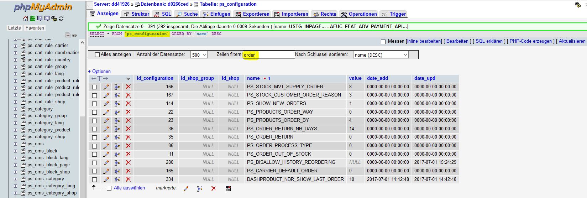Open the 'Anzahl der Datensätze' 500 dropdown
587x198 pixels.
click(199, 55)
